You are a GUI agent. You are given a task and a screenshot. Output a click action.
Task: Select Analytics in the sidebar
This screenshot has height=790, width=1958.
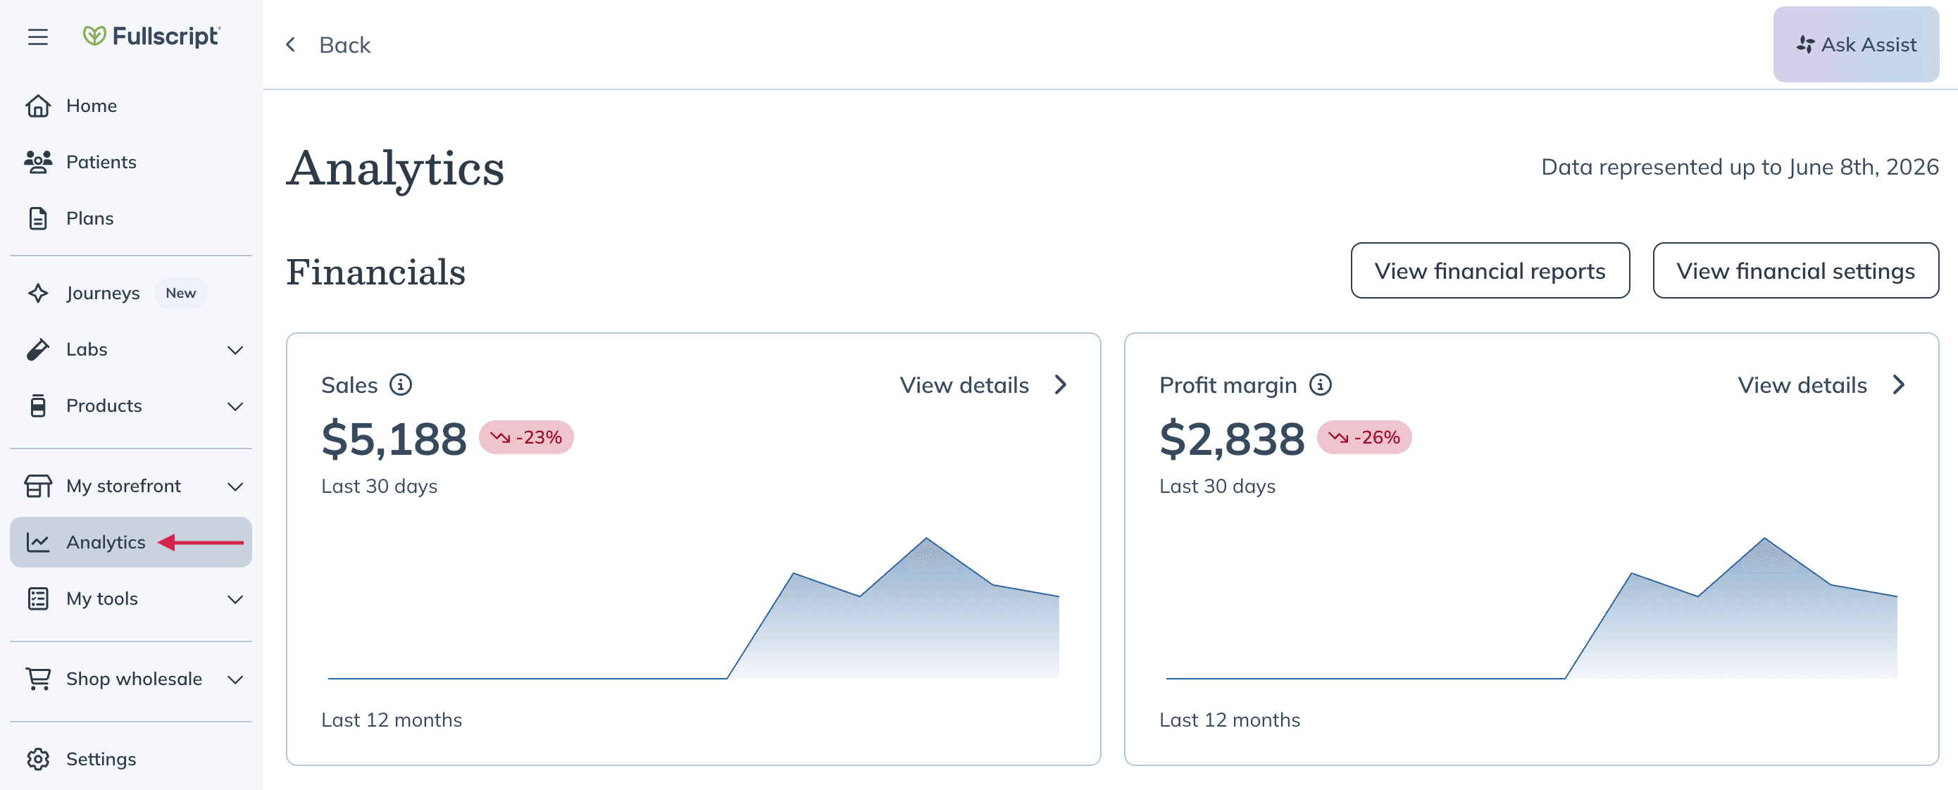pyautogui.click(x=131, y=542)
